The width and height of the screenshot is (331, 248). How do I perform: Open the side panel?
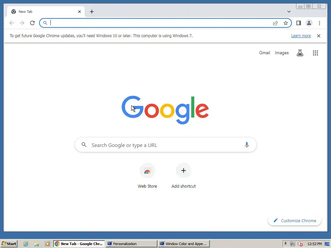(x=298, y=23)
